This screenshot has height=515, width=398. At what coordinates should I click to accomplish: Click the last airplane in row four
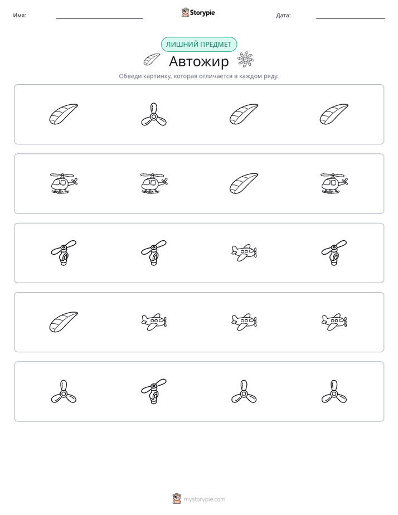point(334,322)
